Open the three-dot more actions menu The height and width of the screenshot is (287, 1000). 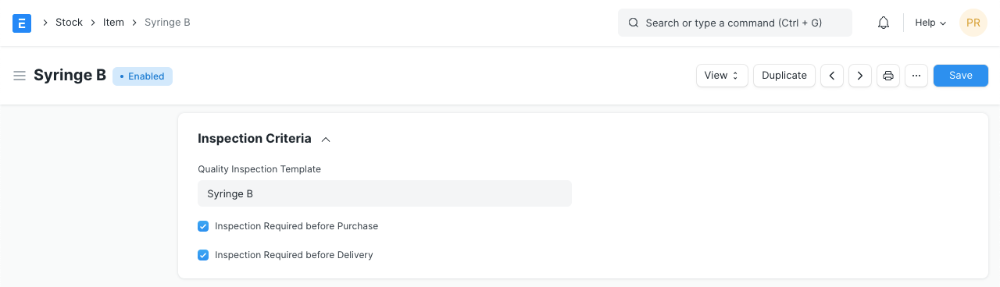click(x=916, y=76)
